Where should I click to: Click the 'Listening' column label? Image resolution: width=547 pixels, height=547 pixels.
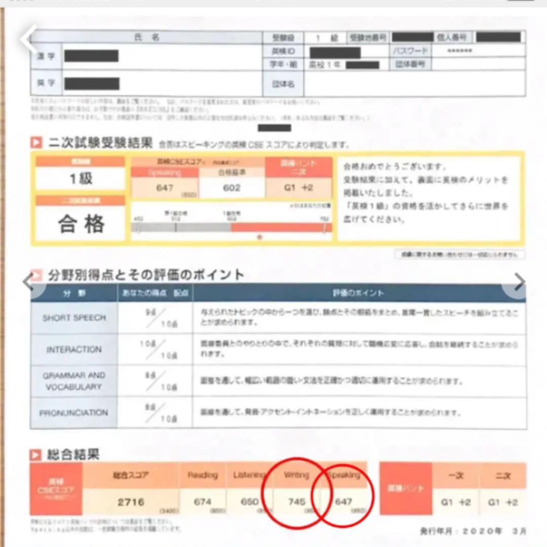pos(249,475)
